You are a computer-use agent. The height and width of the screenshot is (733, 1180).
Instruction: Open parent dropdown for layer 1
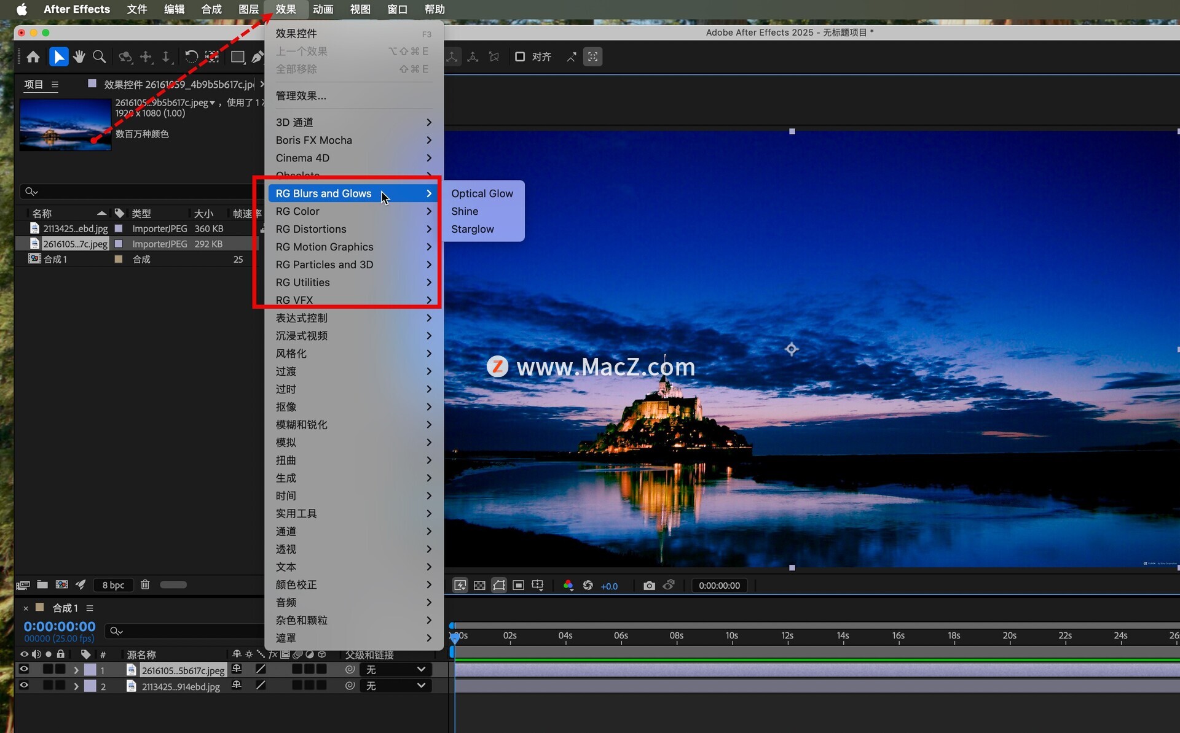[395, 670]
